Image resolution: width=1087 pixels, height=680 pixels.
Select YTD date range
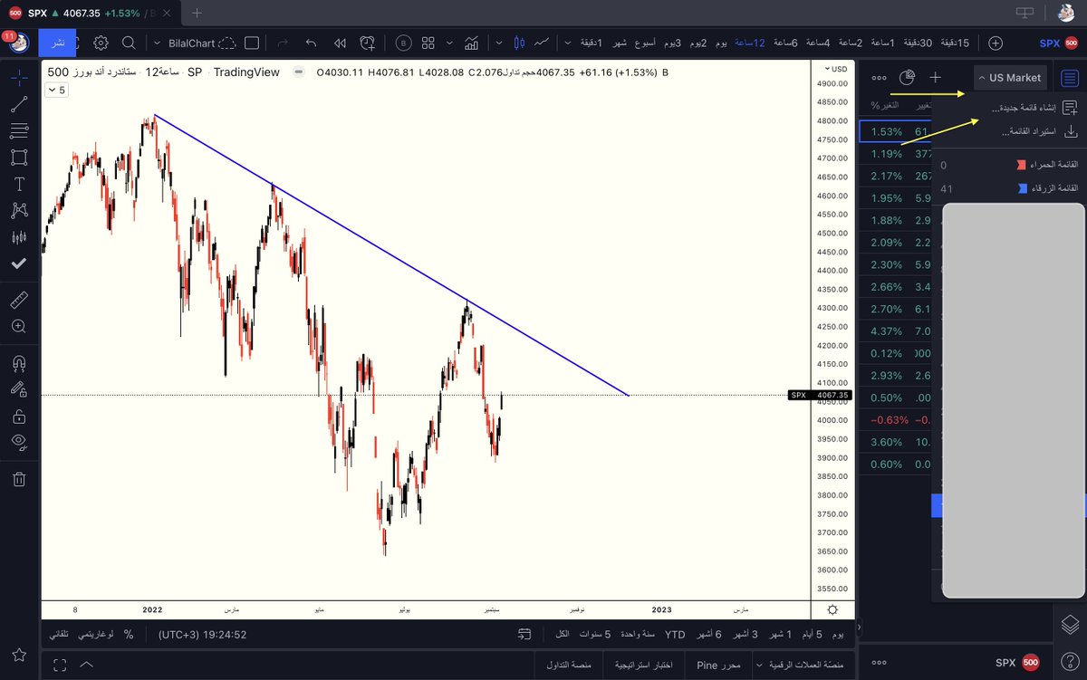coord(675,634)
